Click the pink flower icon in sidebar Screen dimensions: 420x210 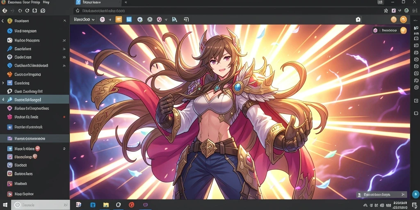click(10, 117)
